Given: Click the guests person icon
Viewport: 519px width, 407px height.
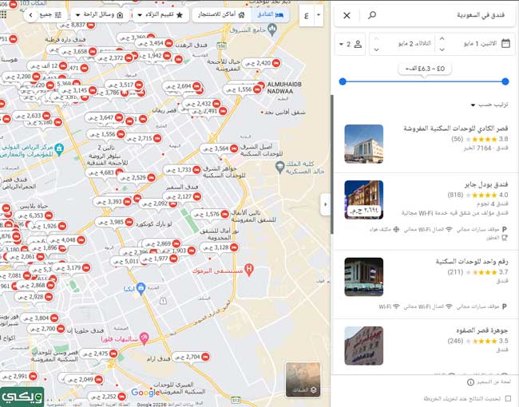Looking at the screenshot, I should (x=358, y=44).
